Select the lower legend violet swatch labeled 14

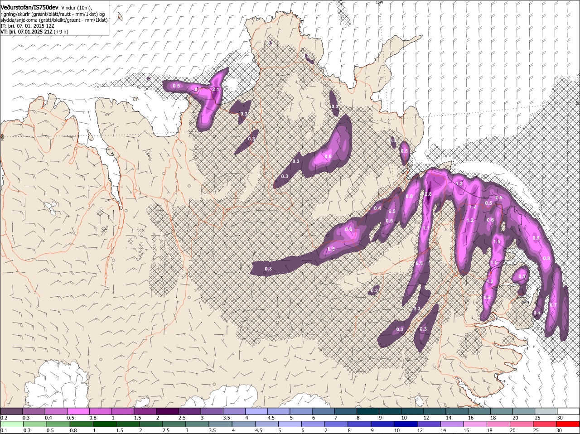coord(453,424)
